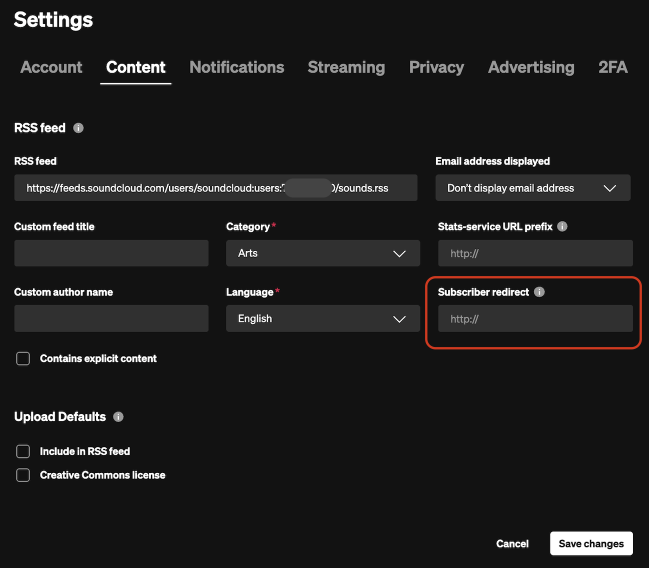The image size is (649, 568).
Task: Expand the Category dropdown showing Arts
Action: click(x=322, y=253)
